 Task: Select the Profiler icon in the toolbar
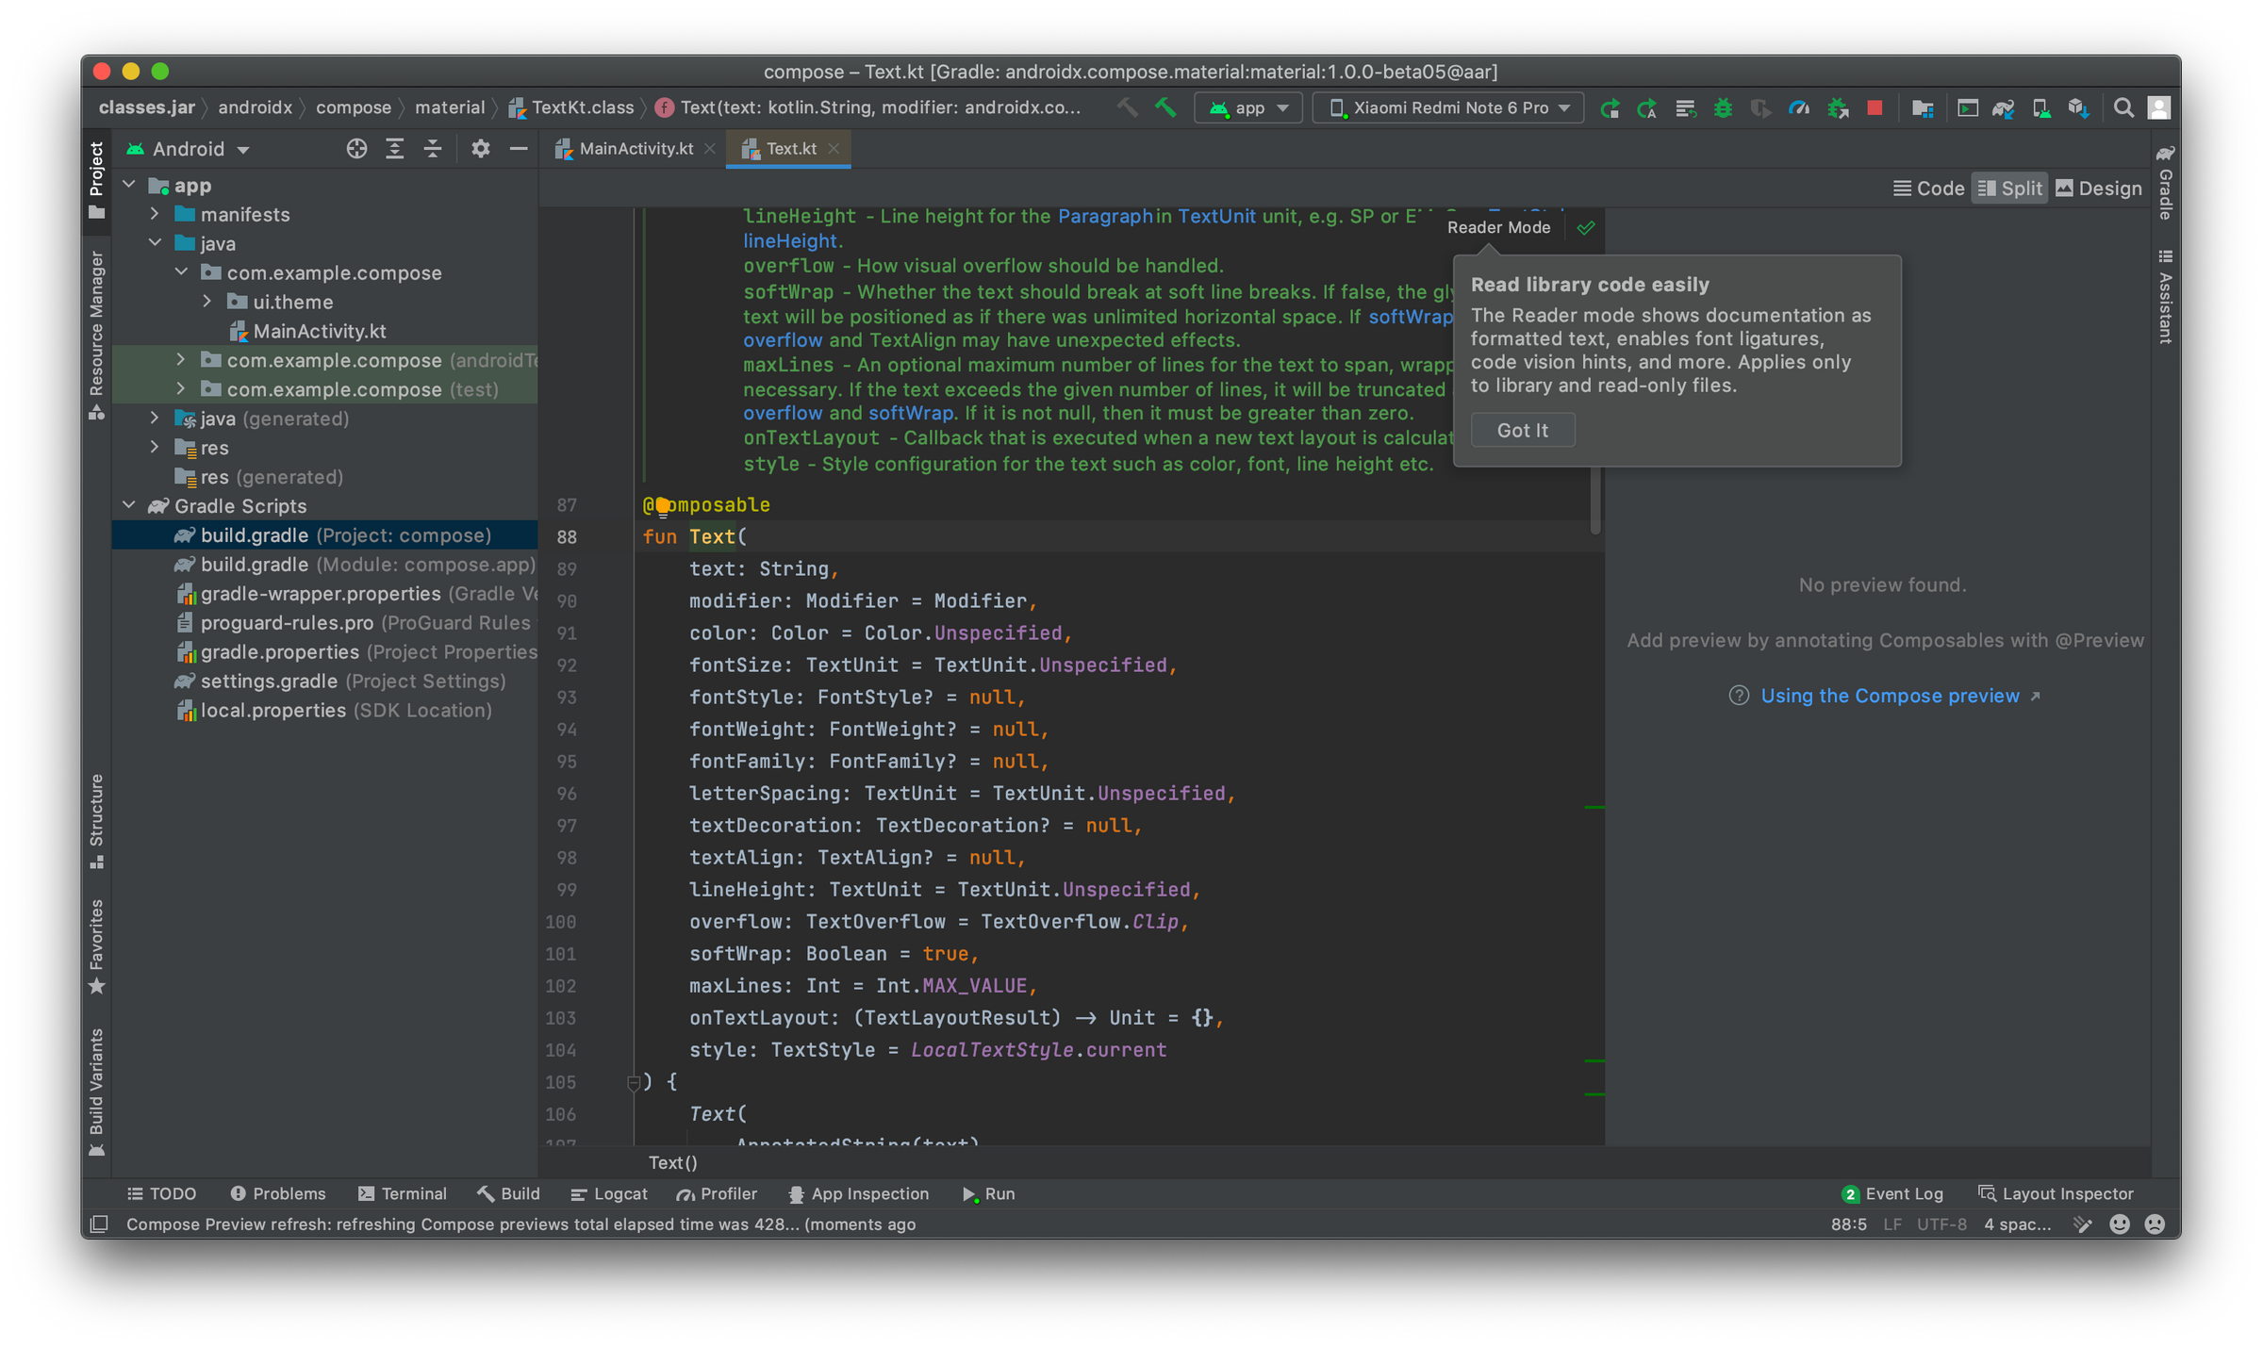click(x=1799, y=107)
